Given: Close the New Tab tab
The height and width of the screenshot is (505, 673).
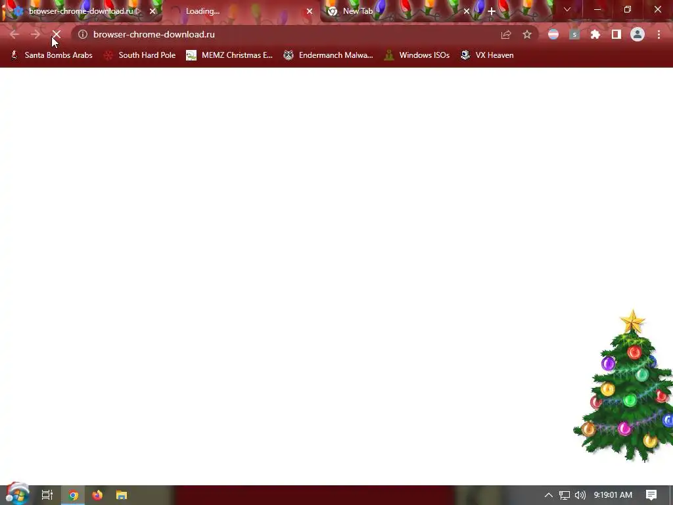Looking at the screenshot, I should click(467, 11).
